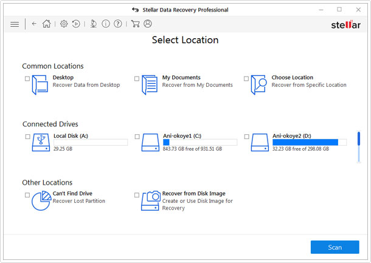Viewport: 371px width, 263px height.
Task: Click the Stellar logo
Action: [345, 24]
